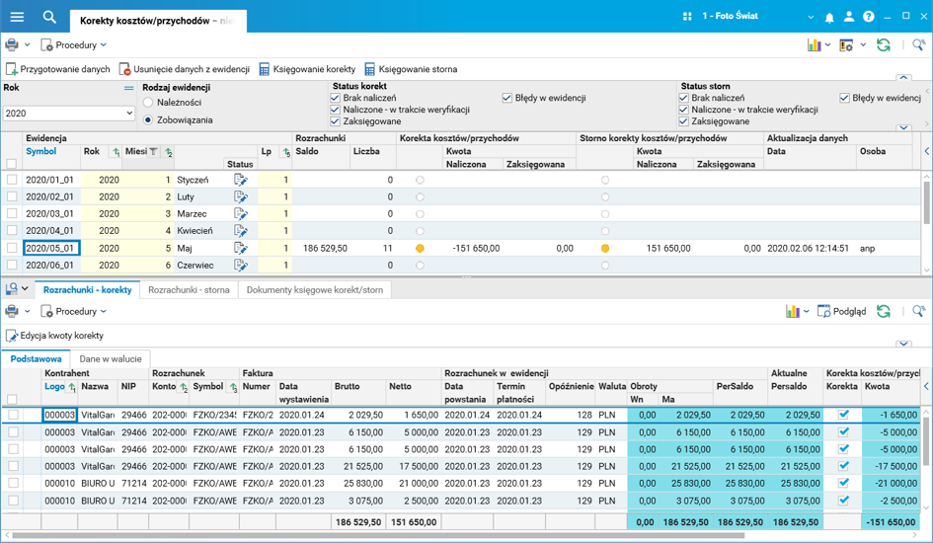Select the 2020/05_01 symbol cell
Viewport: 933px width, 543px height.
click(51, 249)
